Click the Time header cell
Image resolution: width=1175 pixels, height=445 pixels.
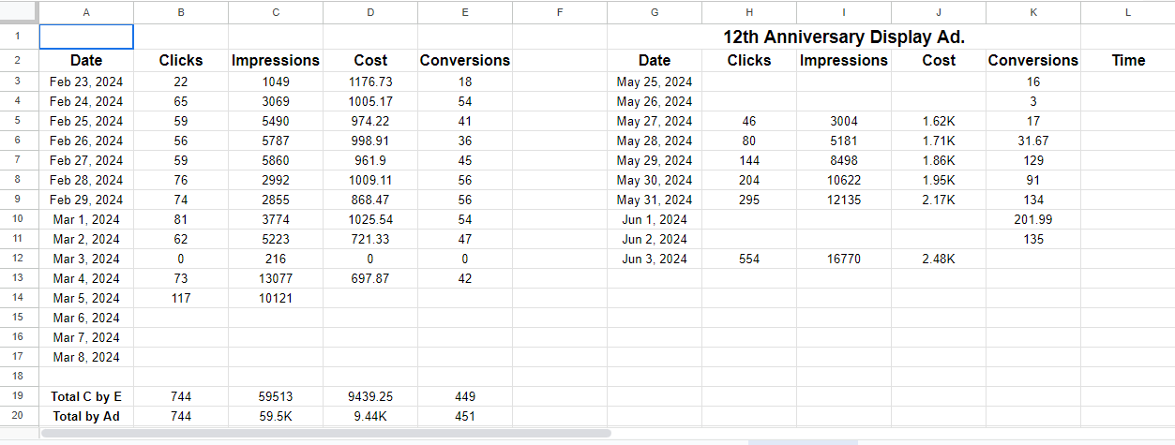coord(1127,60)
